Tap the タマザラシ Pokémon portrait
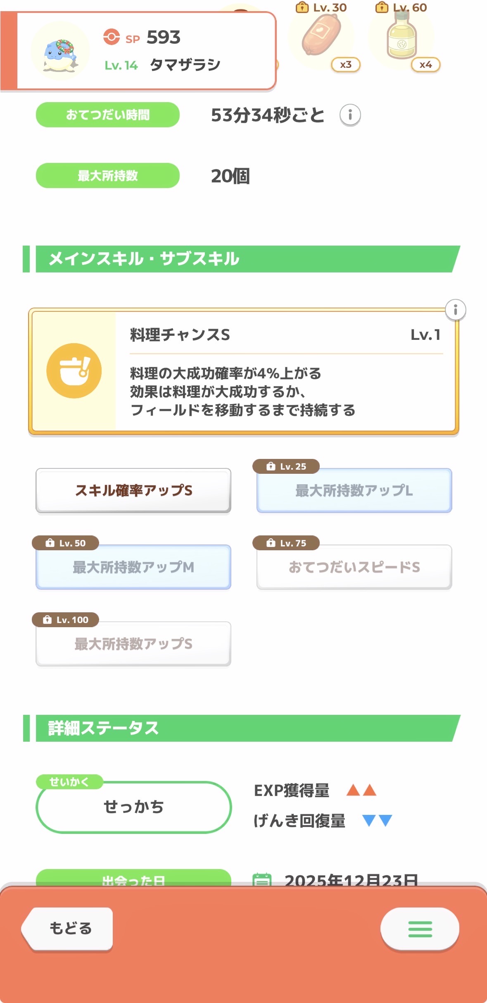 coord(60,51)
